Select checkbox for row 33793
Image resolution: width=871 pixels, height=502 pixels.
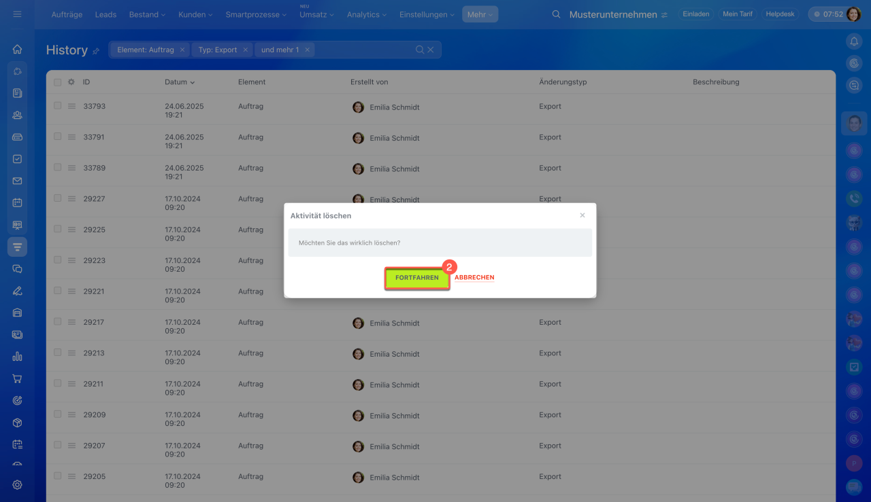58,106
